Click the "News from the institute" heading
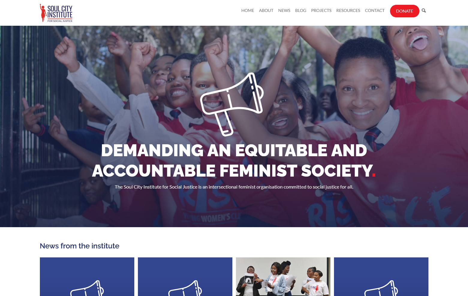This screenshot has width=468, height=296. tap(79, 246)
